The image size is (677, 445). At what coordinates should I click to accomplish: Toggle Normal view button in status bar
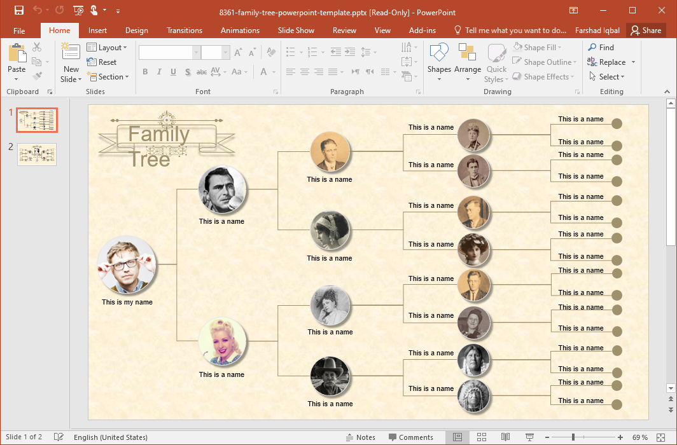point(457,437)
